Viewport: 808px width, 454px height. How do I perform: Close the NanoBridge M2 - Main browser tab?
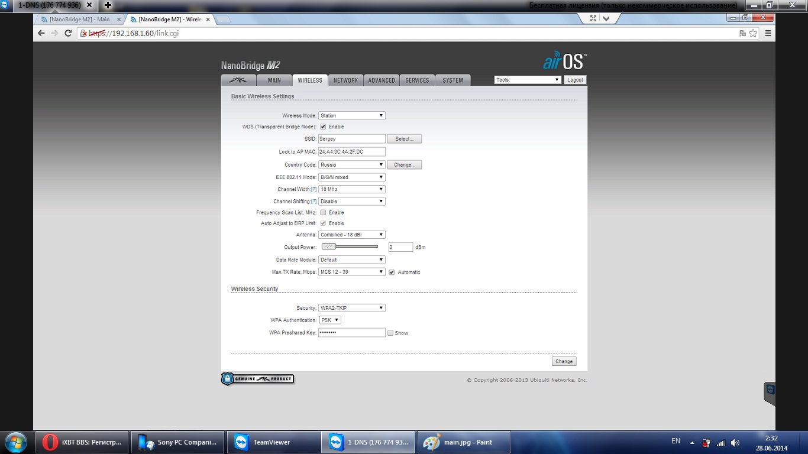click(118, 20)
